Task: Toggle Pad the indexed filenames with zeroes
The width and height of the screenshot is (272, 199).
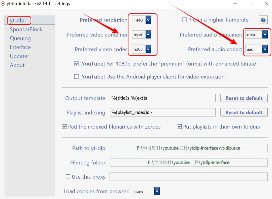Action: tap(64, 127)
